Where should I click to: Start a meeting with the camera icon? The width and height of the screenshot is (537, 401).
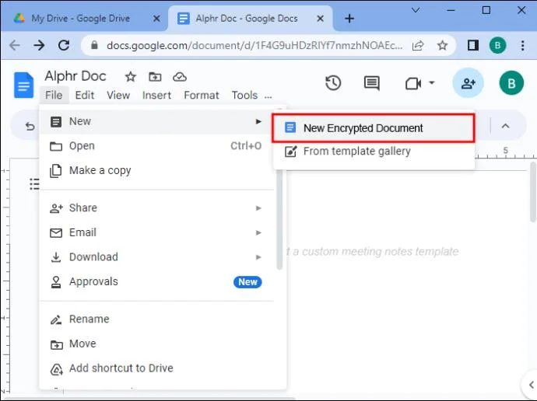[413, 83]
